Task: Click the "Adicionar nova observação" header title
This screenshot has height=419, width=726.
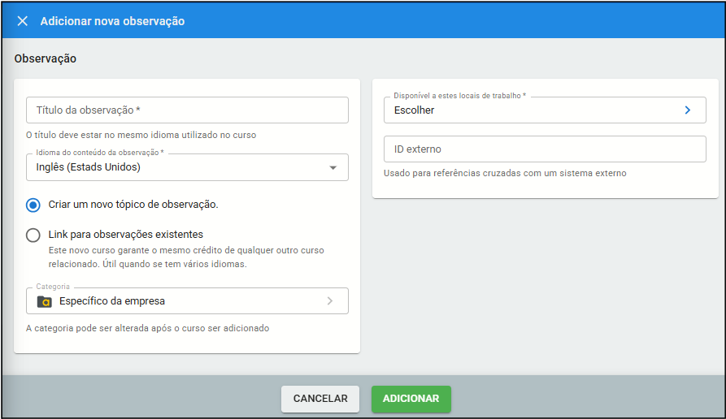Action: pos(112,21)
